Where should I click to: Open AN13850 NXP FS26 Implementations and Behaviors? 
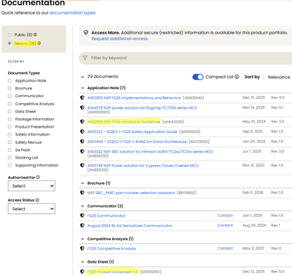click(134, 98)
